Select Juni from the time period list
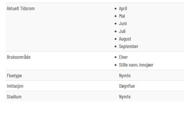The image size is (184, 114). pos(123,24)
